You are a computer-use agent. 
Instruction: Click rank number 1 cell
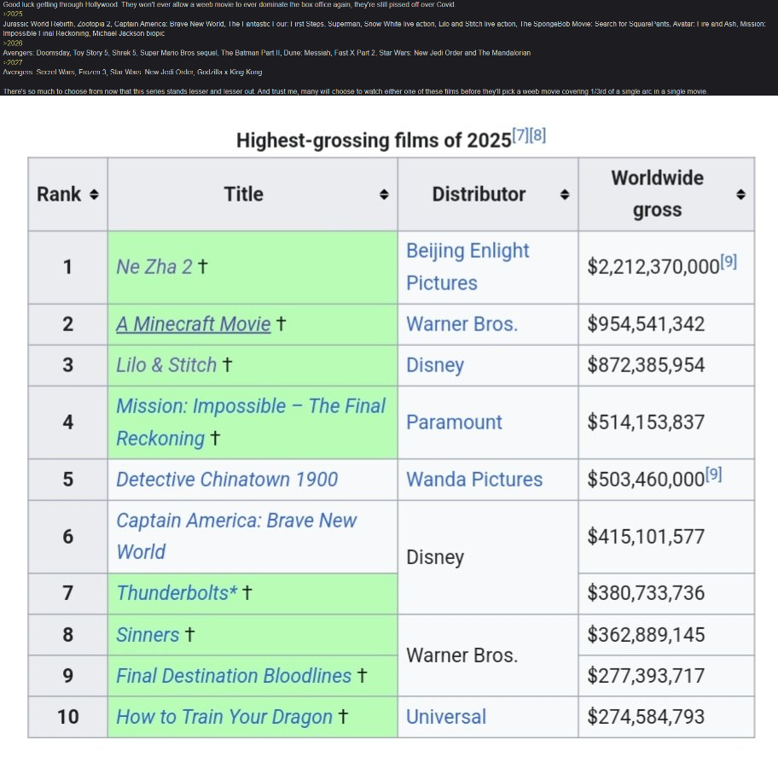68,267
